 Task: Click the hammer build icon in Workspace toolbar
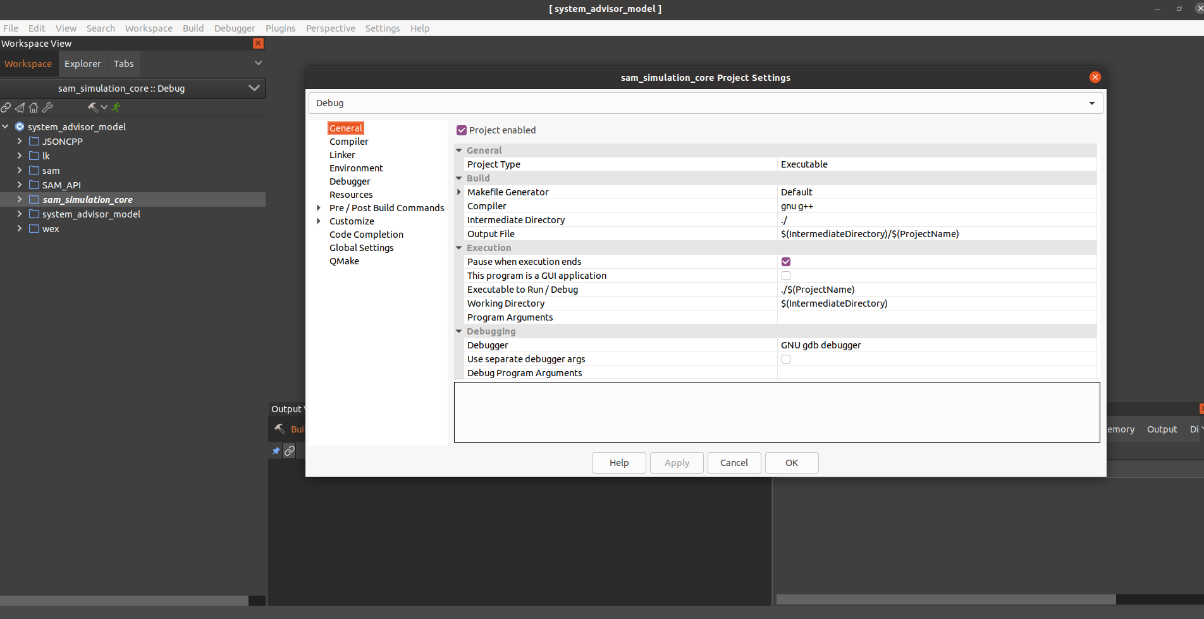pyautogui.click(x=93, y=107)
